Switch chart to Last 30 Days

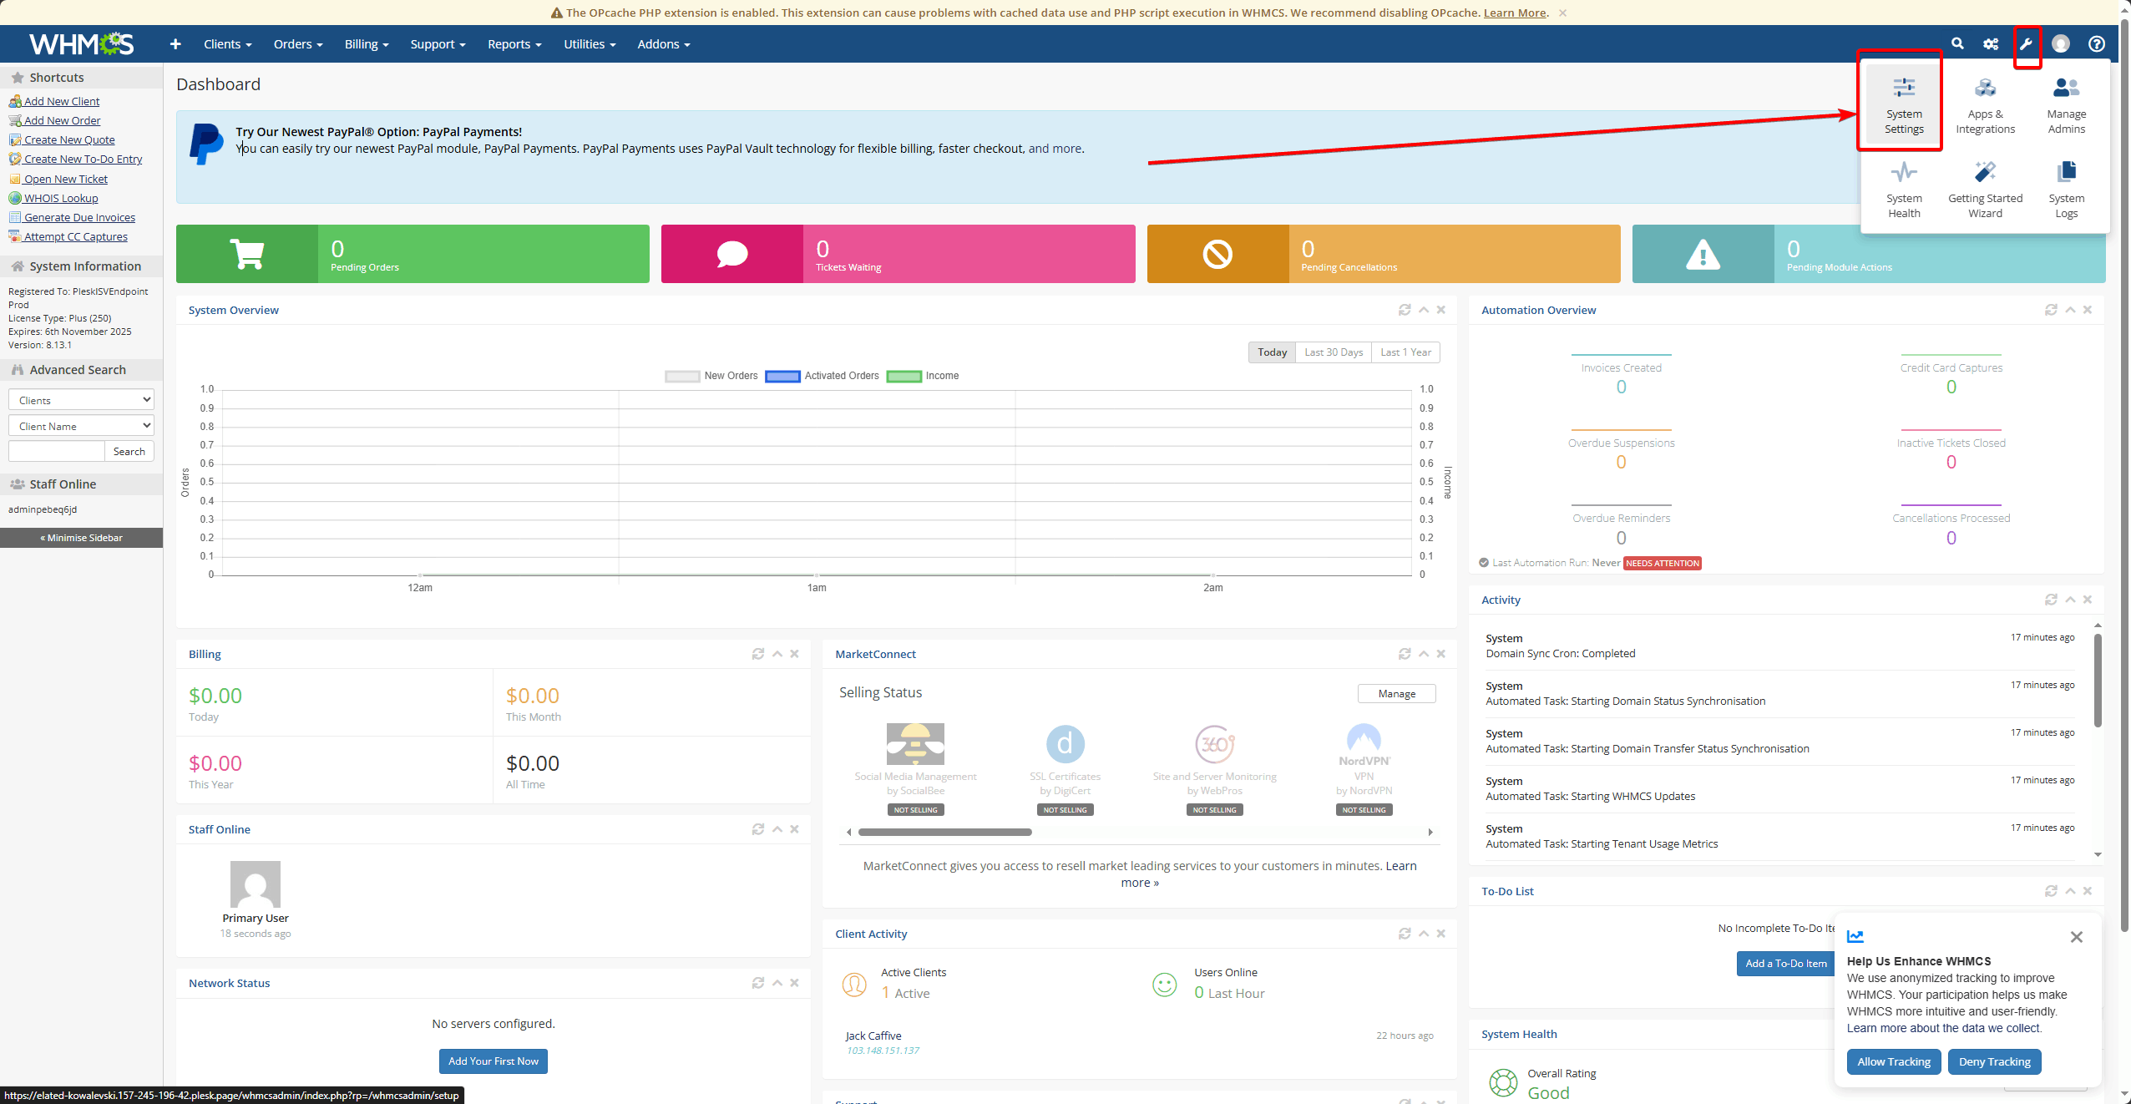1334,352
